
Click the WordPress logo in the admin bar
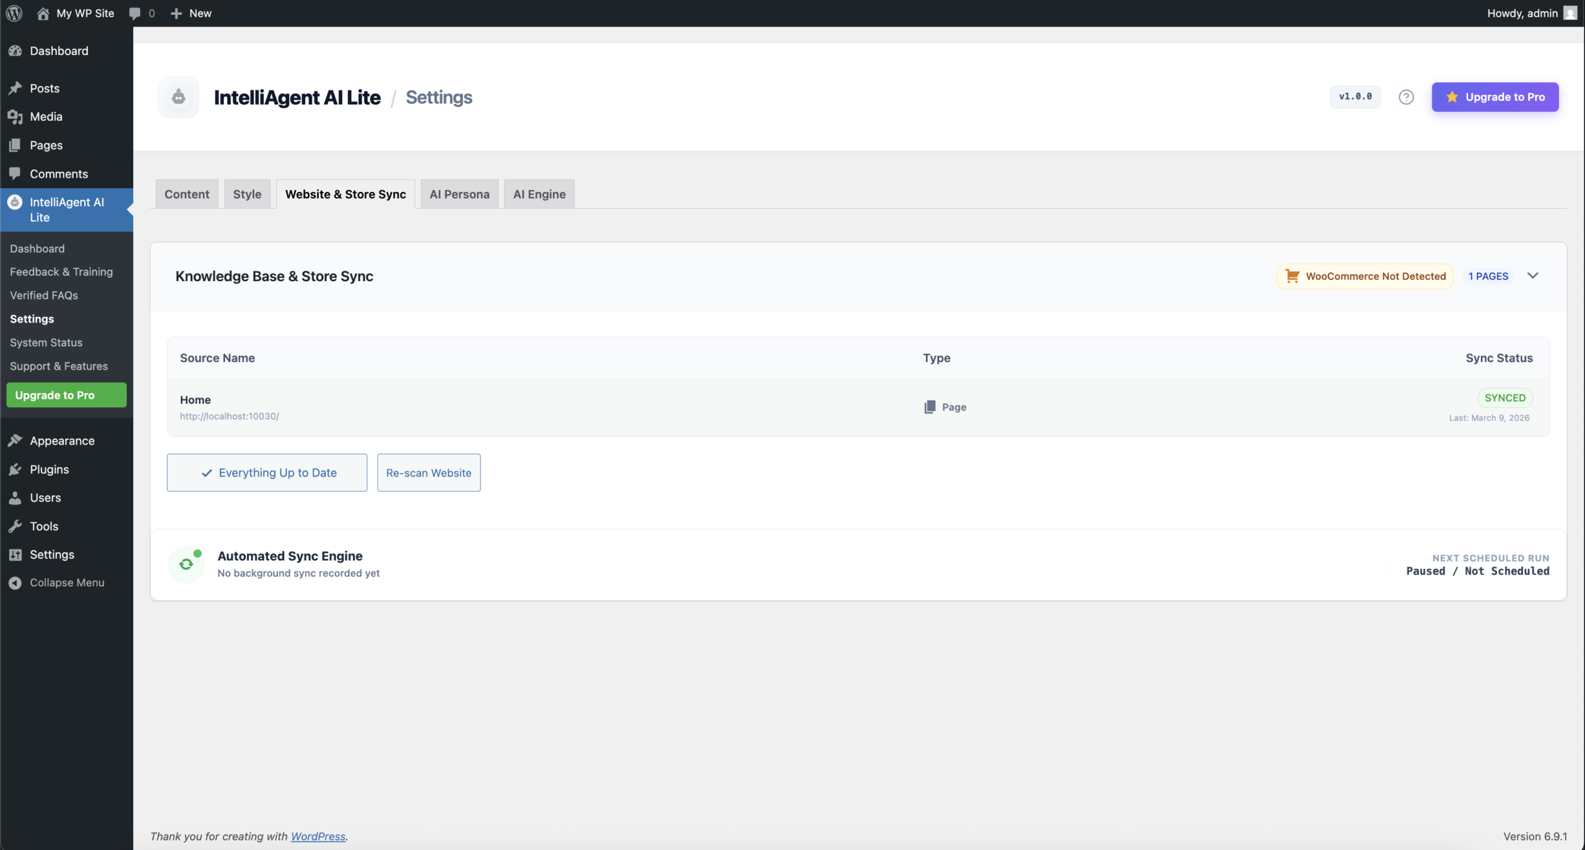tap(14, 13)
